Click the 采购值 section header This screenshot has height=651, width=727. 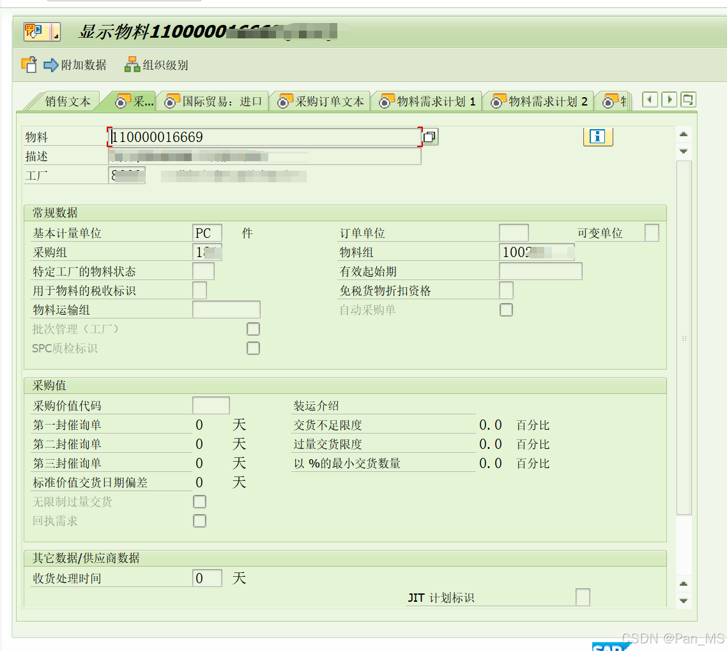coord(345,385)
